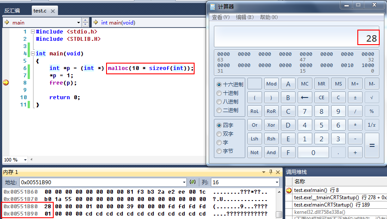The height and width of the screenshot is (219, 387).
Task: Click the open parenthesis button
Action: coord(254,97)
